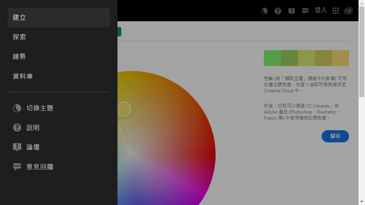Click the paragraph mentioning Creative Cloud 中
This screenshot has height=205, width=365.
[305, 85]
